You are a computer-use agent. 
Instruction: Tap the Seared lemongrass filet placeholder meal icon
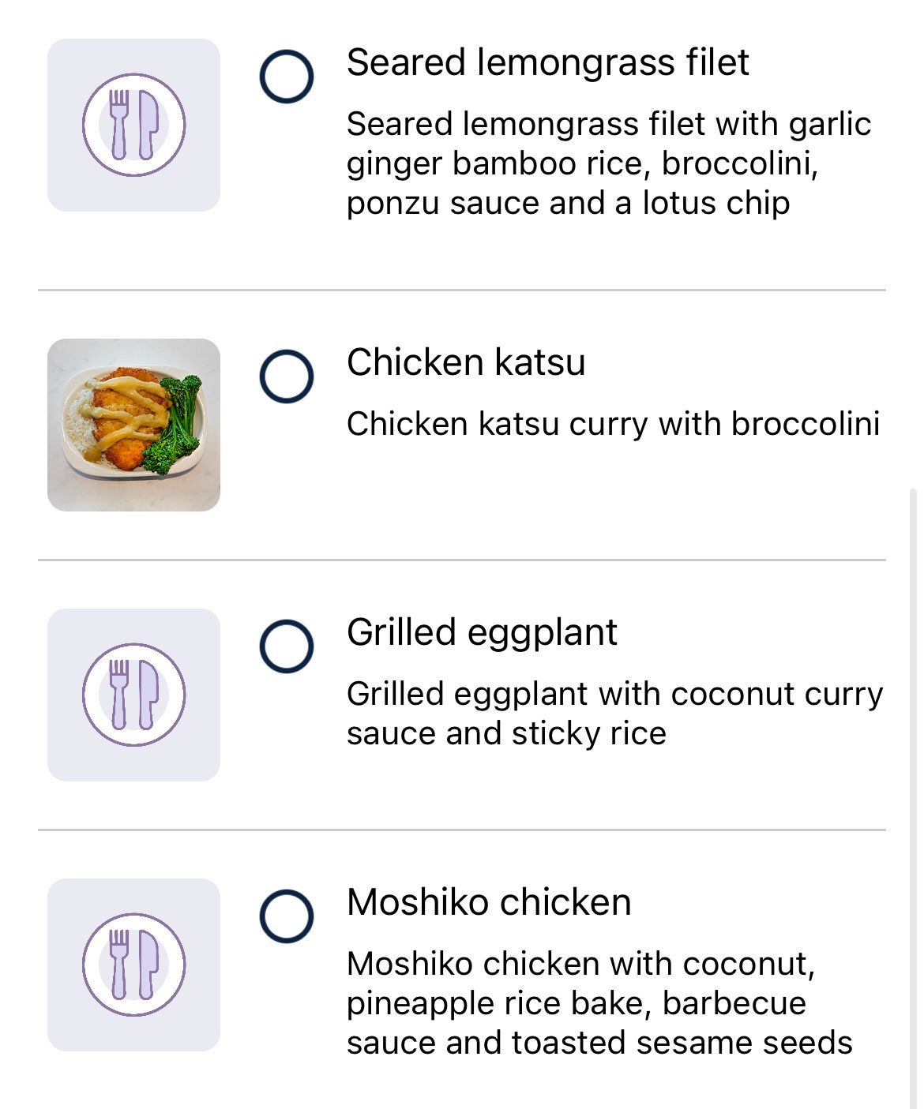coord(133,125)
